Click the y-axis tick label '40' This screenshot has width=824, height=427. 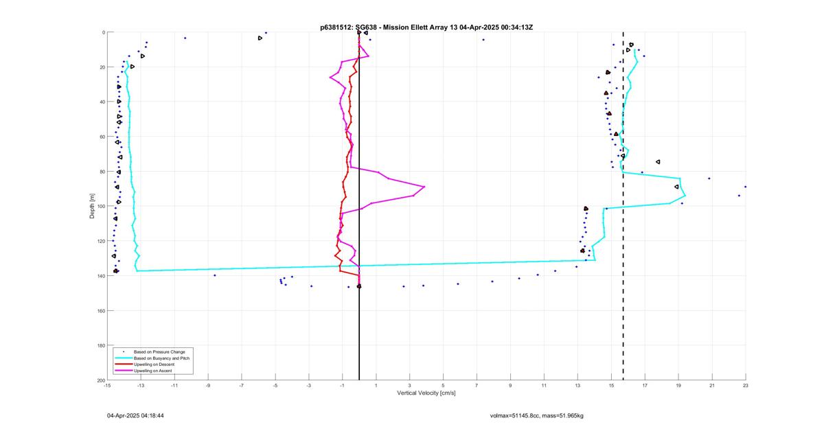102,102
